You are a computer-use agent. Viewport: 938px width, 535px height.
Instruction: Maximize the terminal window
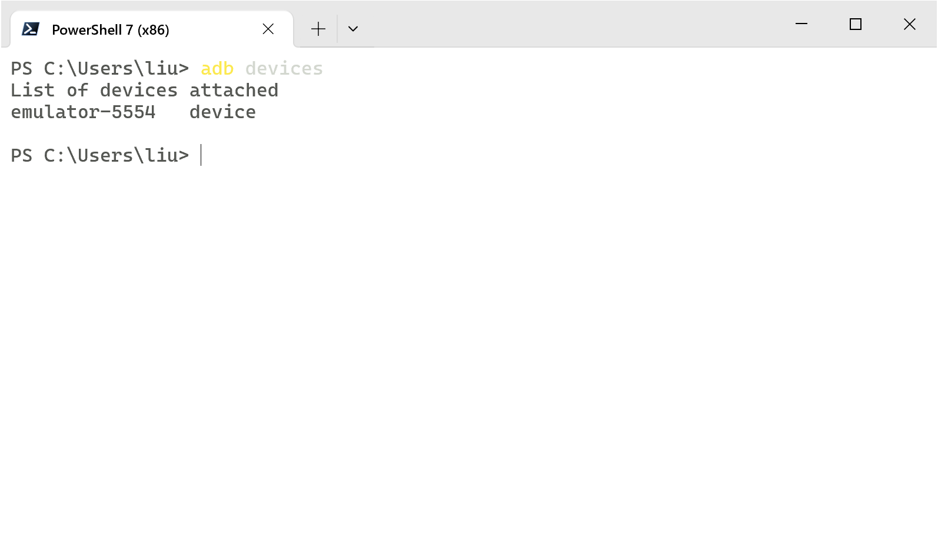(x=855, y=24)
